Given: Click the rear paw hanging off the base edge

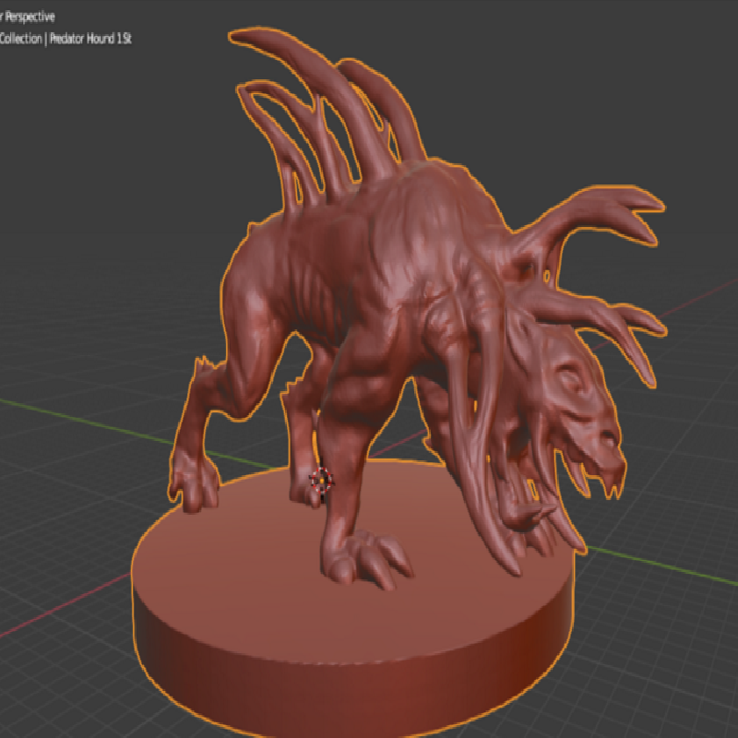Looking at the screenshot, I should tap(194, 485).
